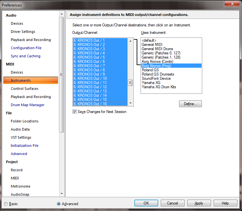Select 6: KRONOS Out / 1 channel
The image size is (242, 211).
pyautogui.click(x=100, y=40)
